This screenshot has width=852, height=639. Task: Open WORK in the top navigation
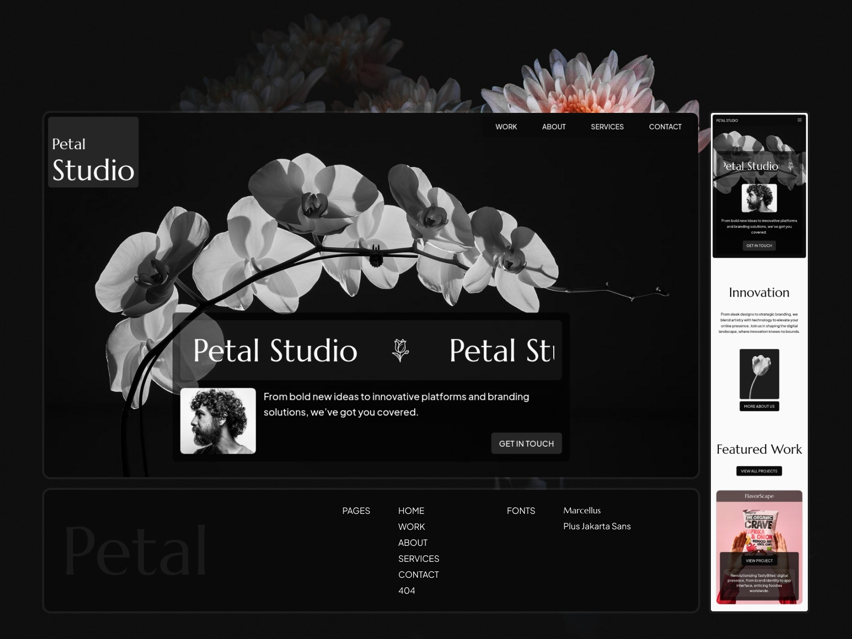pyautogui.click(x=506, y=127)
